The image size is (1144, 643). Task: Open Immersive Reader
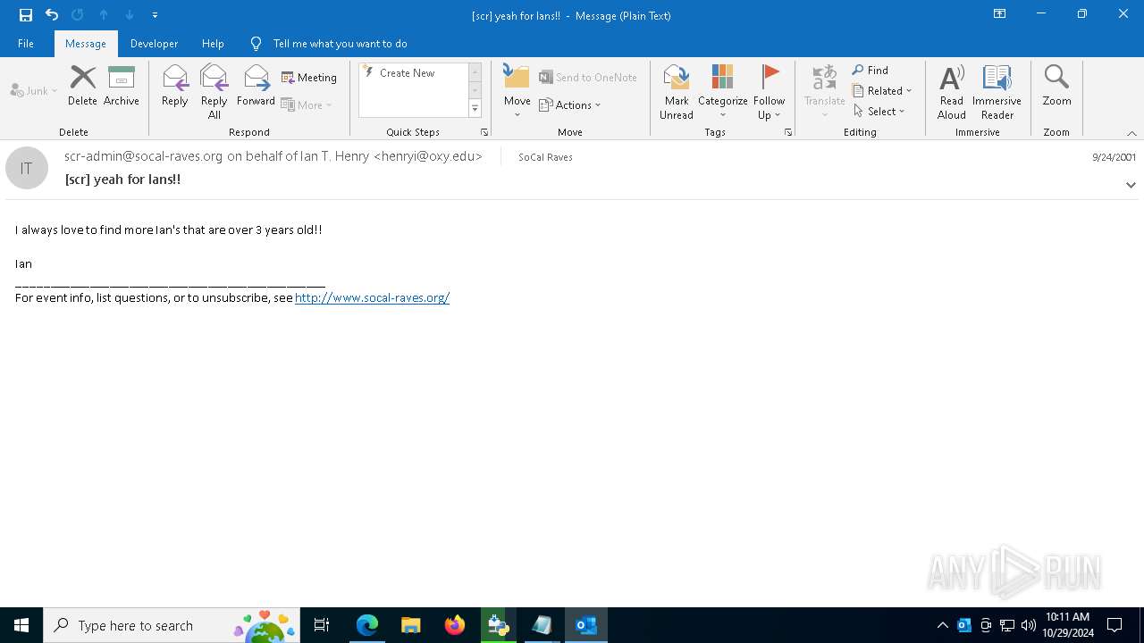[x=997, y=92]
